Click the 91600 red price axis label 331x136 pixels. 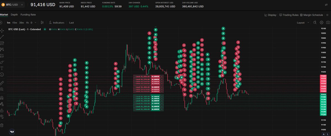click(324, 76)
